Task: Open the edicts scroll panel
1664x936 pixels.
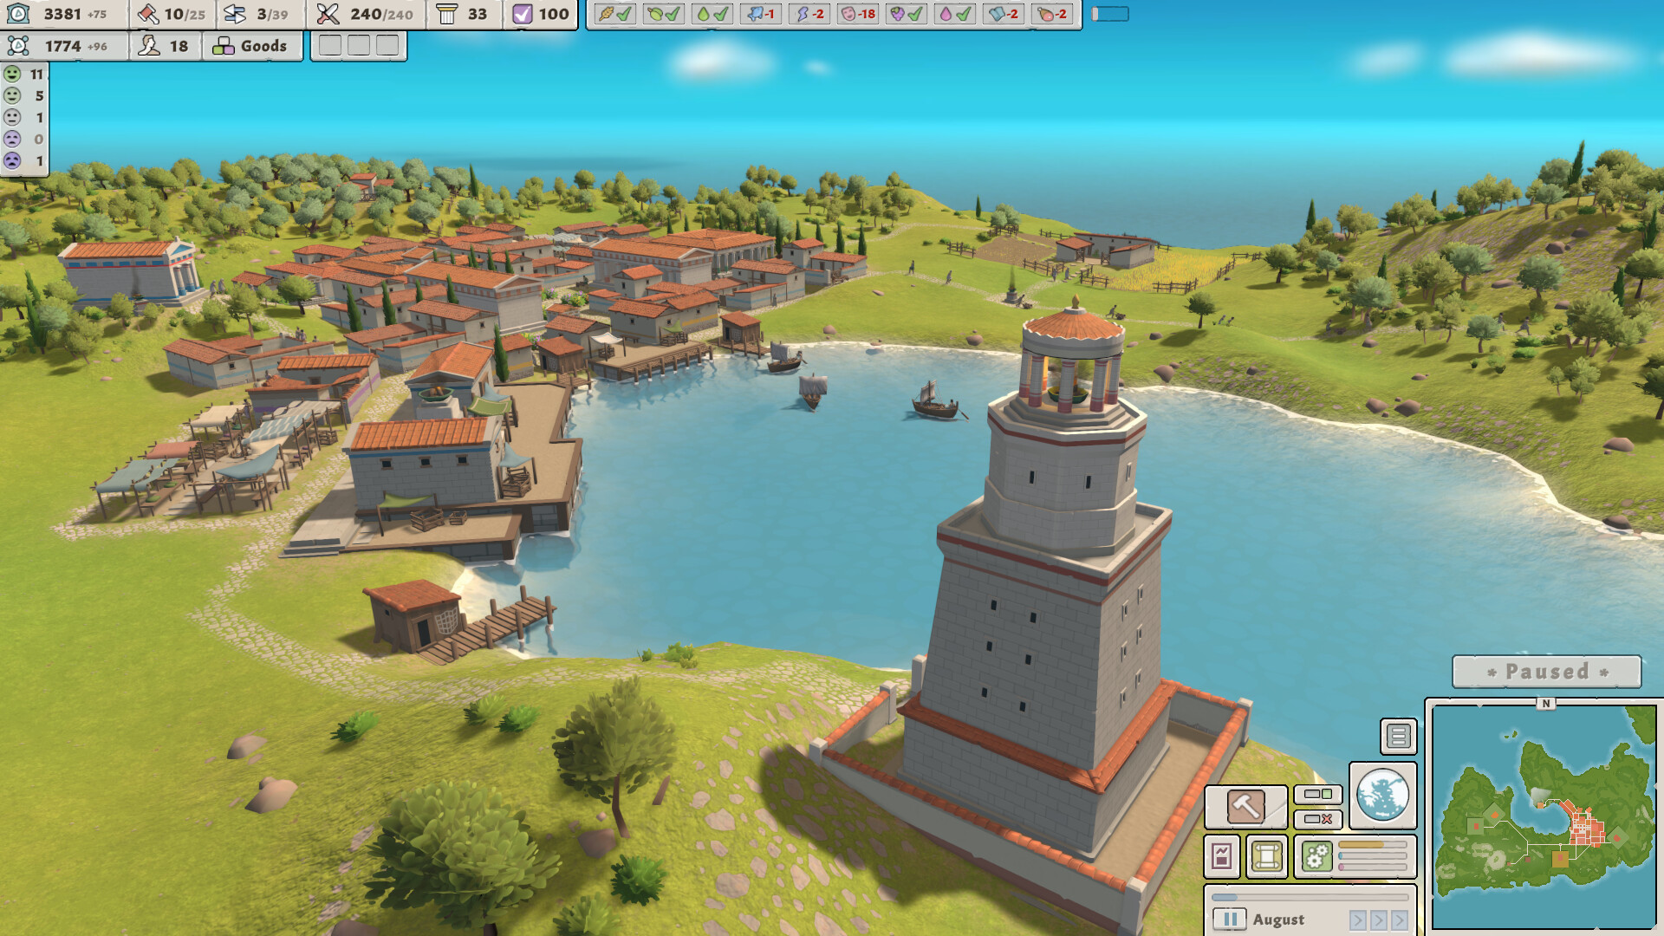Action: coord(1266,855)
